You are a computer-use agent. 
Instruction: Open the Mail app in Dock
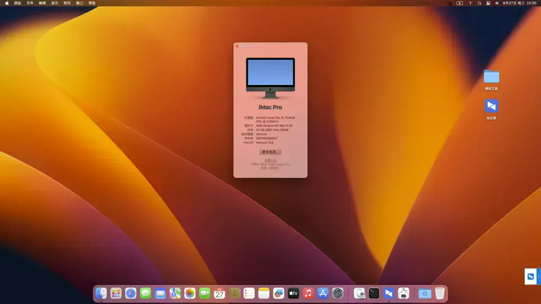(161, 293)
